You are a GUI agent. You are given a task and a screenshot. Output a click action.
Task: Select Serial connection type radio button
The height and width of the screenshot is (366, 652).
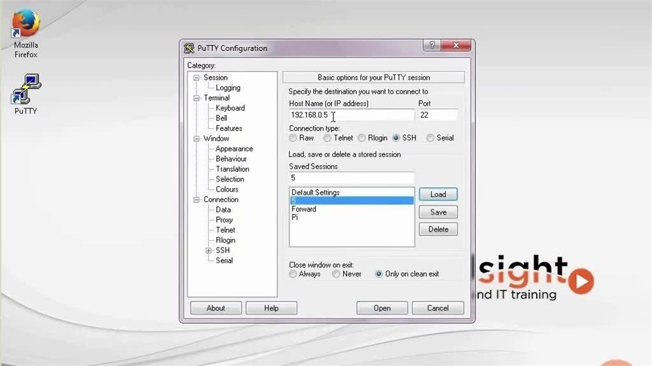[430, 138]
